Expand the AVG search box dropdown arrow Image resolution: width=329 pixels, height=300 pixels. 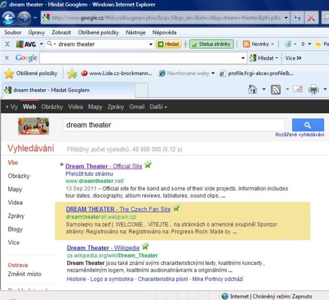[151, 44]
